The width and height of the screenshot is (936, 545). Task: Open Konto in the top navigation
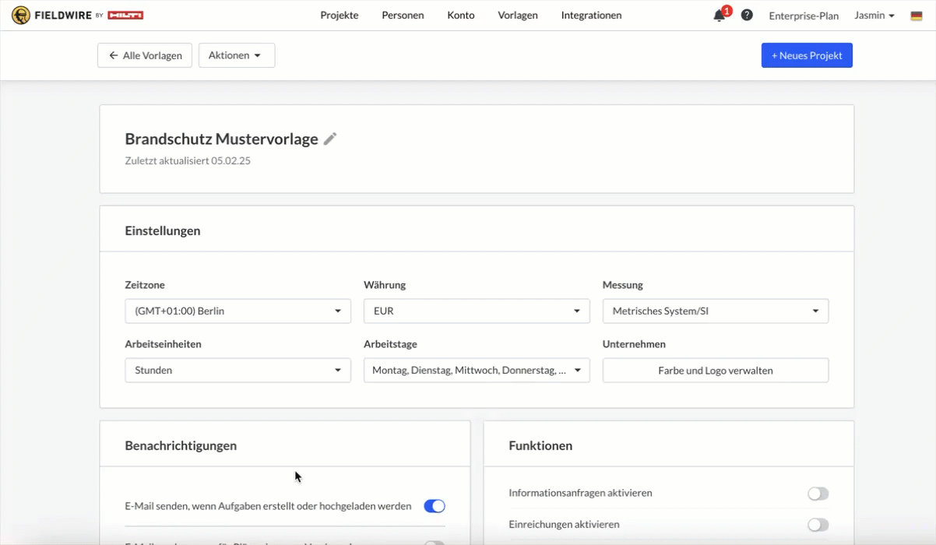(461, 15)
